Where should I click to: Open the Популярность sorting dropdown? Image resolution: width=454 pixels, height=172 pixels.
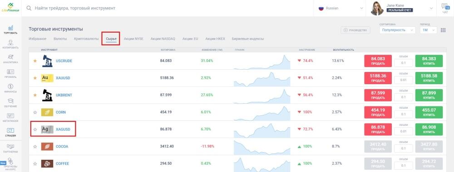tap(397, 30)
